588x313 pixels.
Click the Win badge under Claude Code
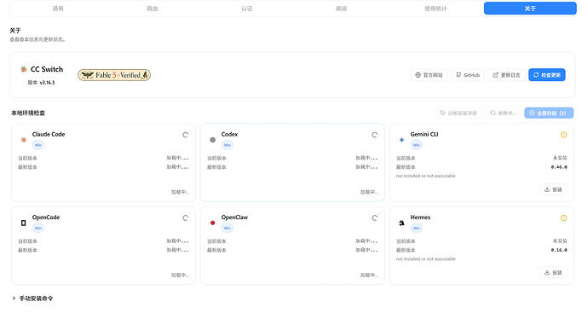(x=38, y=145)
